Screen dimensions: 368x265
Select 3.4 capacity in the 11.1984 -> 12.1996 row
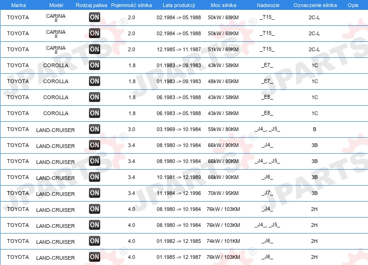[131, 193]
